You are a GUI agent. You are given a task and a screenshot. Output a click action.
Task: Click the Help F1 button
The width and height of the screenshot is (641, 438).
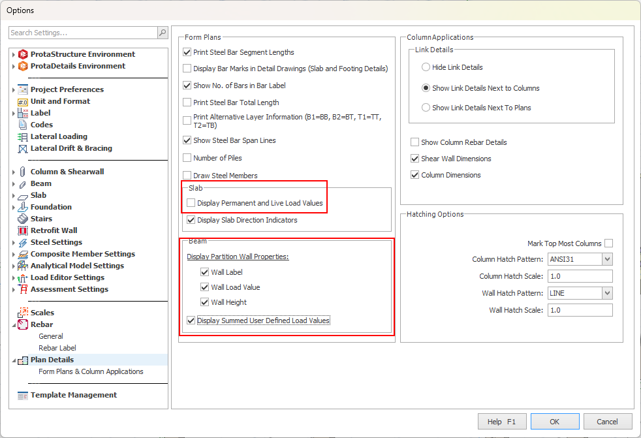[501, 421]
